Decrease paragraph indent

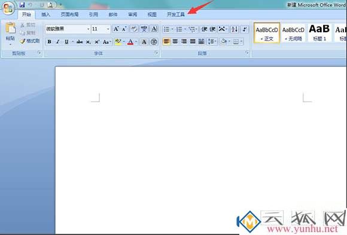coord(204,29)
